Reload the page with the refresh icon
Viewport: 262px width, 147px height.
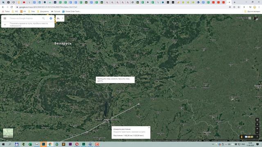[x=12, y=7]
